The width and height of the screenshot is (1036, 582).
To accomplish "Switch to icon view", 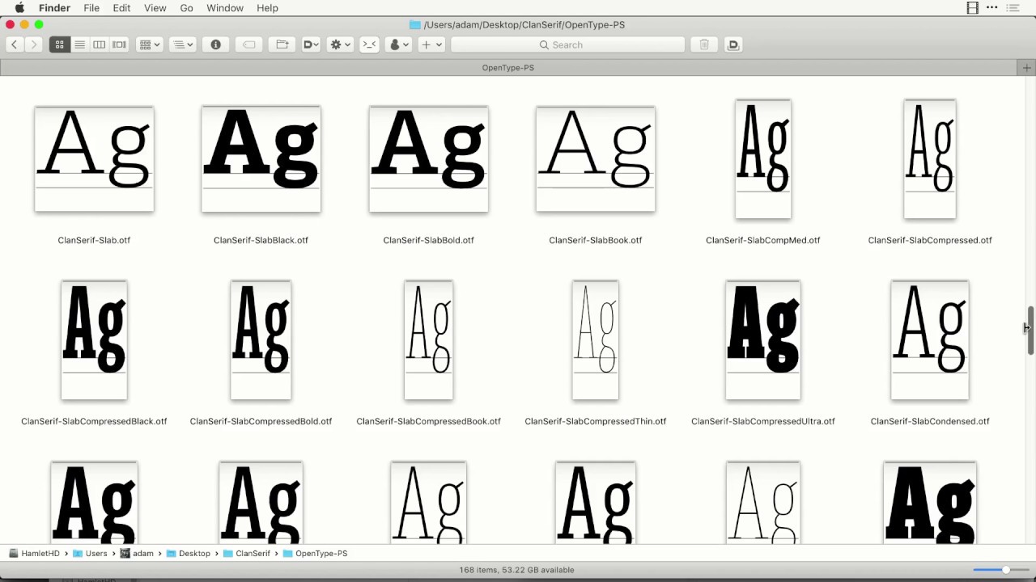I will pyautogui.click(x=59, y=45).
